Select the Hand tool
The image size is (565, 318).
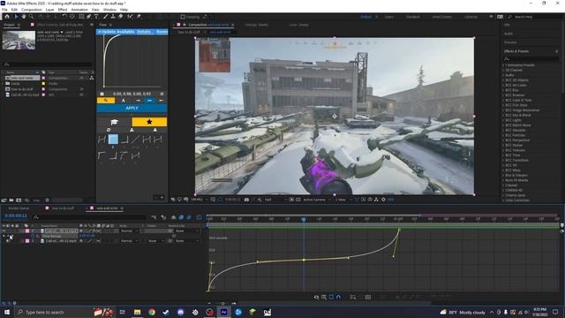pyautogui.click(x=24, y=17)
